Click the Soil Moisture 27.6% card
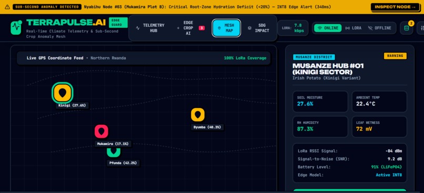 320,101
